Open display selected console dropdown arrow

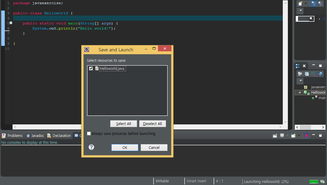[x=287, y=135]
